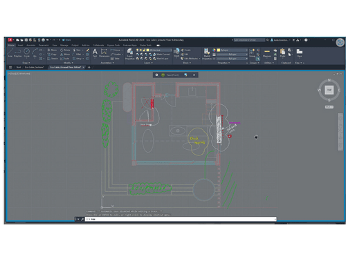The width and height of the screenshot is (346, 259).
Task: Click the Create block button
Action: click(x=185, y=50)
